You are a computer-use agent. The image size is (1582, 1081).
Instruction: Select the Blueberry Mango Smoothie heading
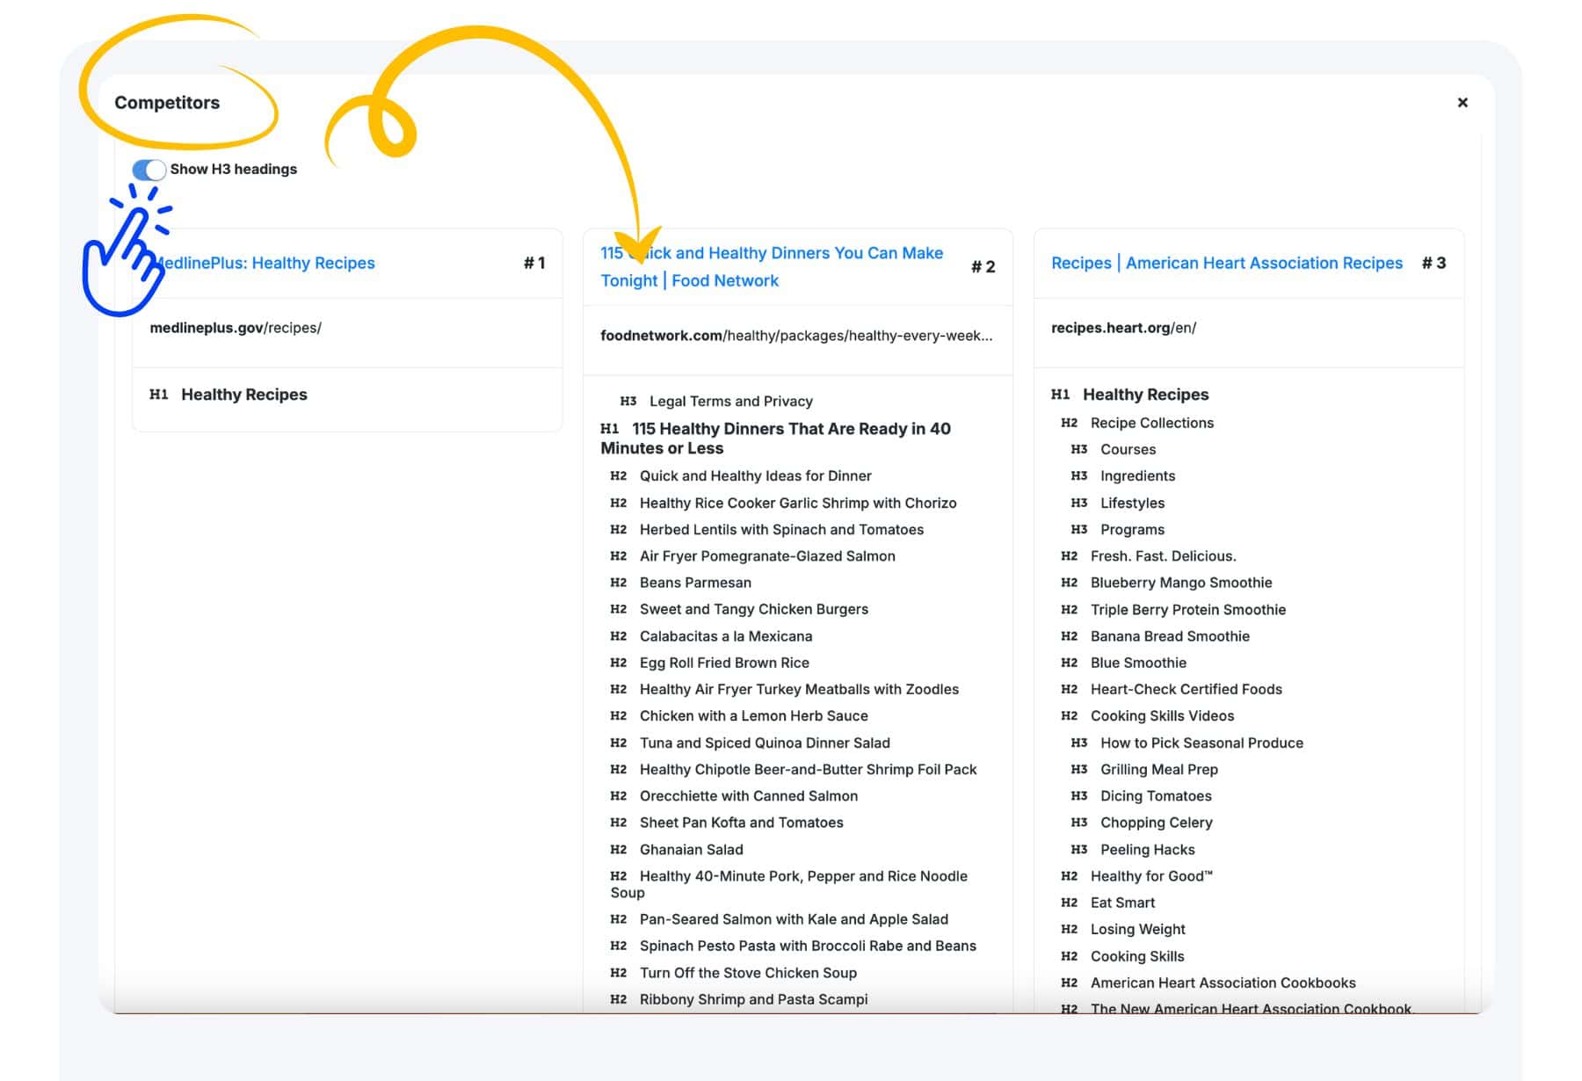coord(1181,583)
